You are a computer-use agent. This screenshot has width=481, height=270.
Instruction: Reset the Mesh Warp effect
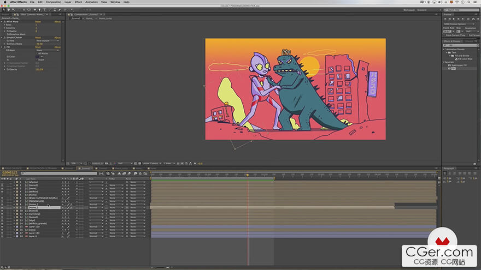[38, 22]
